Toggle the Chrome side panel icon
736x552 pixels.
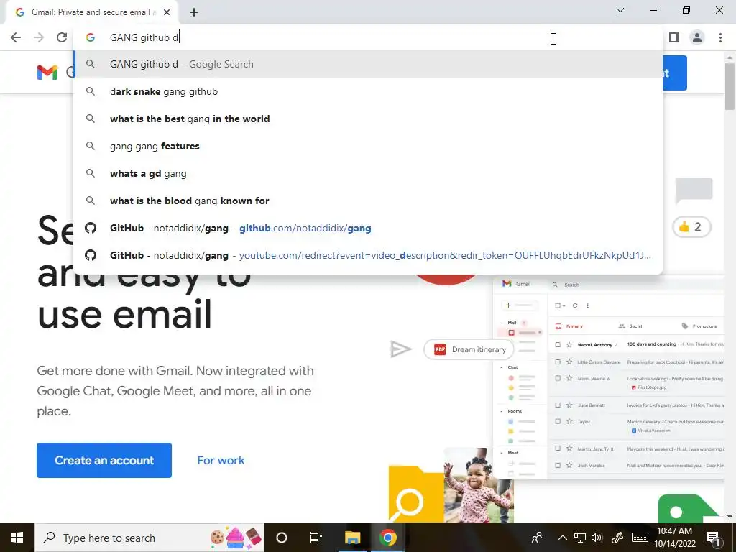pyautogui.click(x=674, y=37)
